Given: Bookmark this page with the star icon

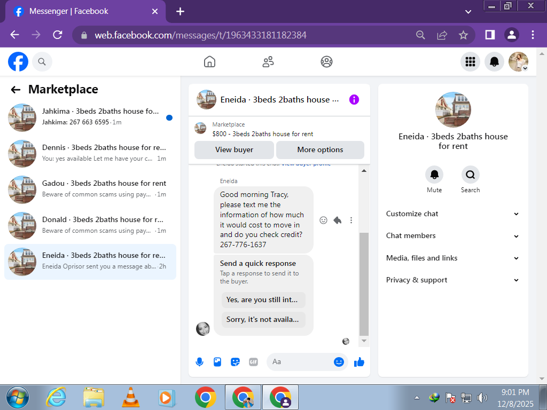Looking at the screenshot, I should click(x=463, y=35).
